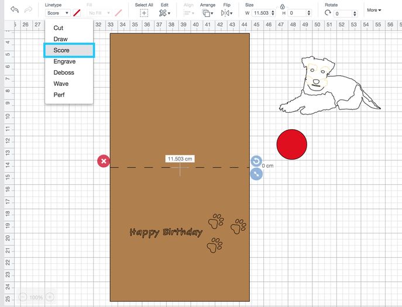Choose Engrave from the Linetype list

64,61
